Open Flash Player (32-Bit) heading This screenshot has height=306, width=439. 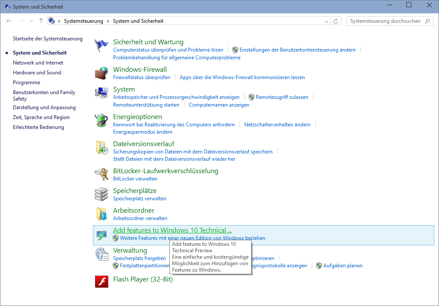143,279
